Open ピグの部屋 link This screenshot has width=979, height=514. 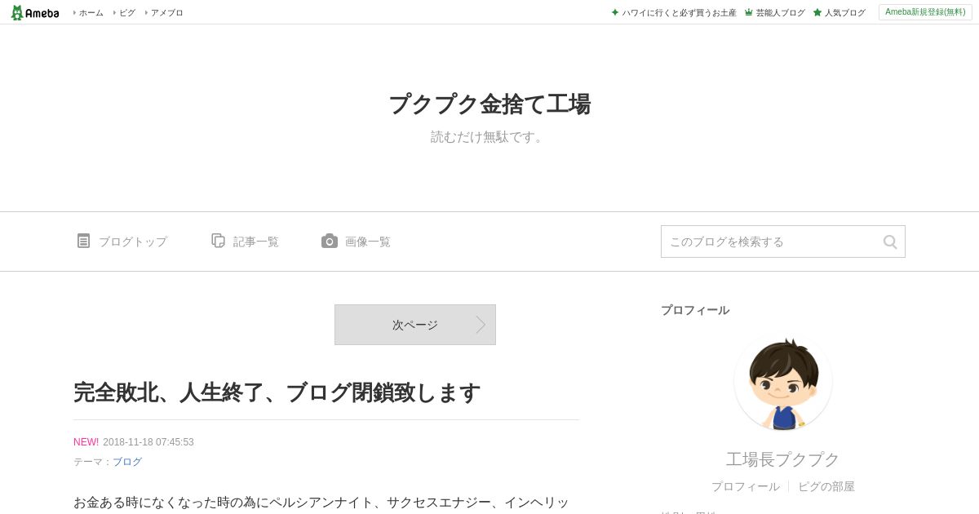[x=826, y=486]
